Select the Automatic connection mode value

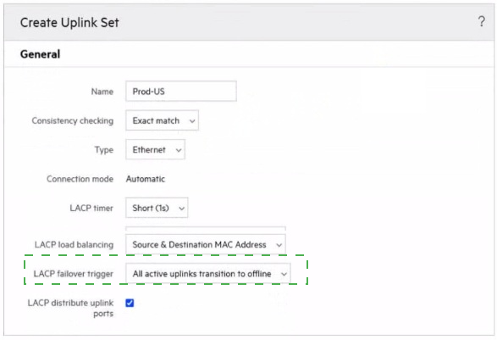pos(146,179)
